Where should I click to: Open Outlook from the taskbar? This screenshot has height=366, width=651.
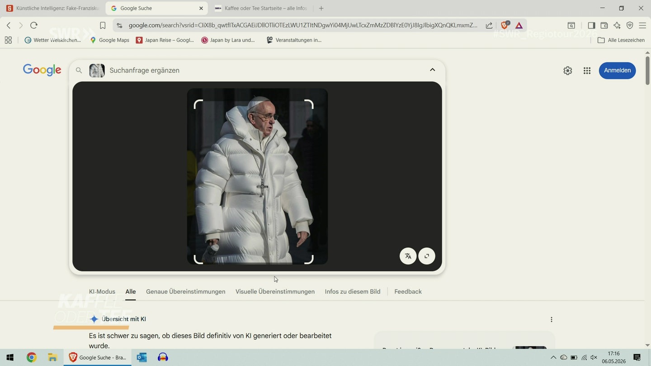142,357
